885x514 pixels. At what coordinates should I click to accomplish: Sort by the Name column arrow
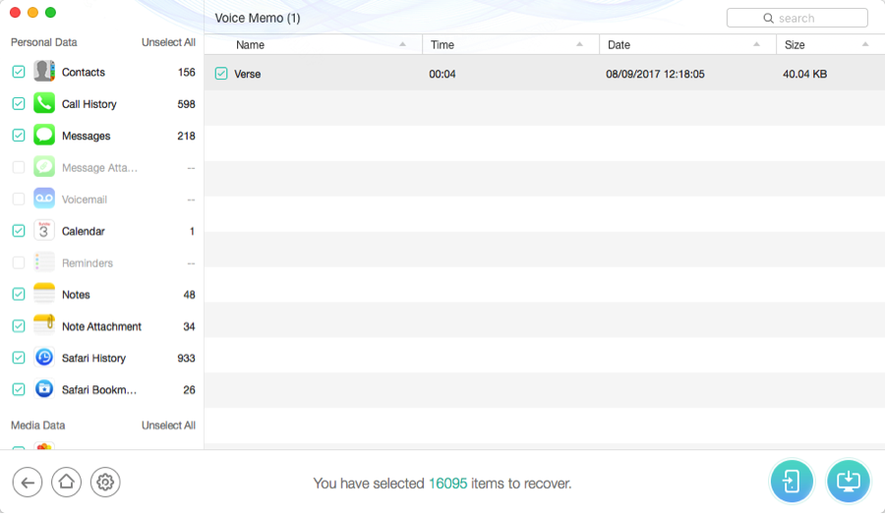403,45
